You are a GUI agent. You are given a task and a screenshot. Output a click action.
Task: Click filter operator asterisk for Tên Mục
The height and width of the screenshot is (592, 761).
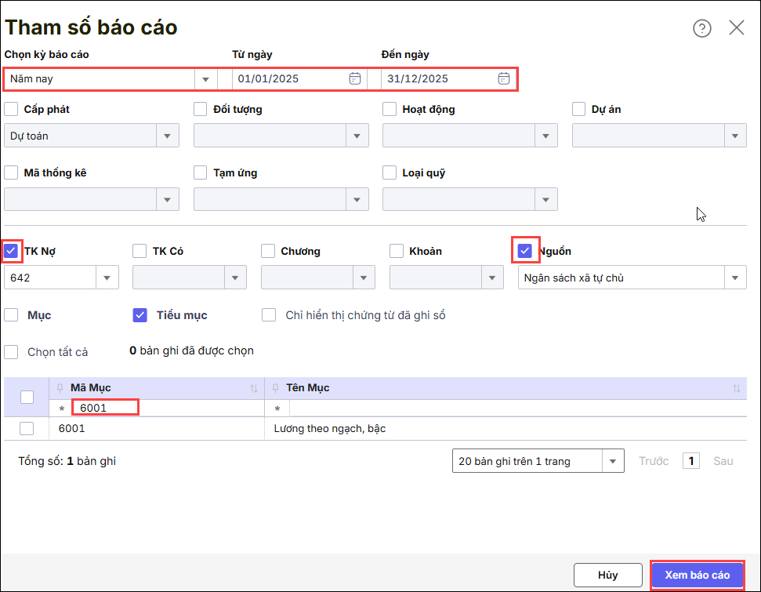click(277, 409)
